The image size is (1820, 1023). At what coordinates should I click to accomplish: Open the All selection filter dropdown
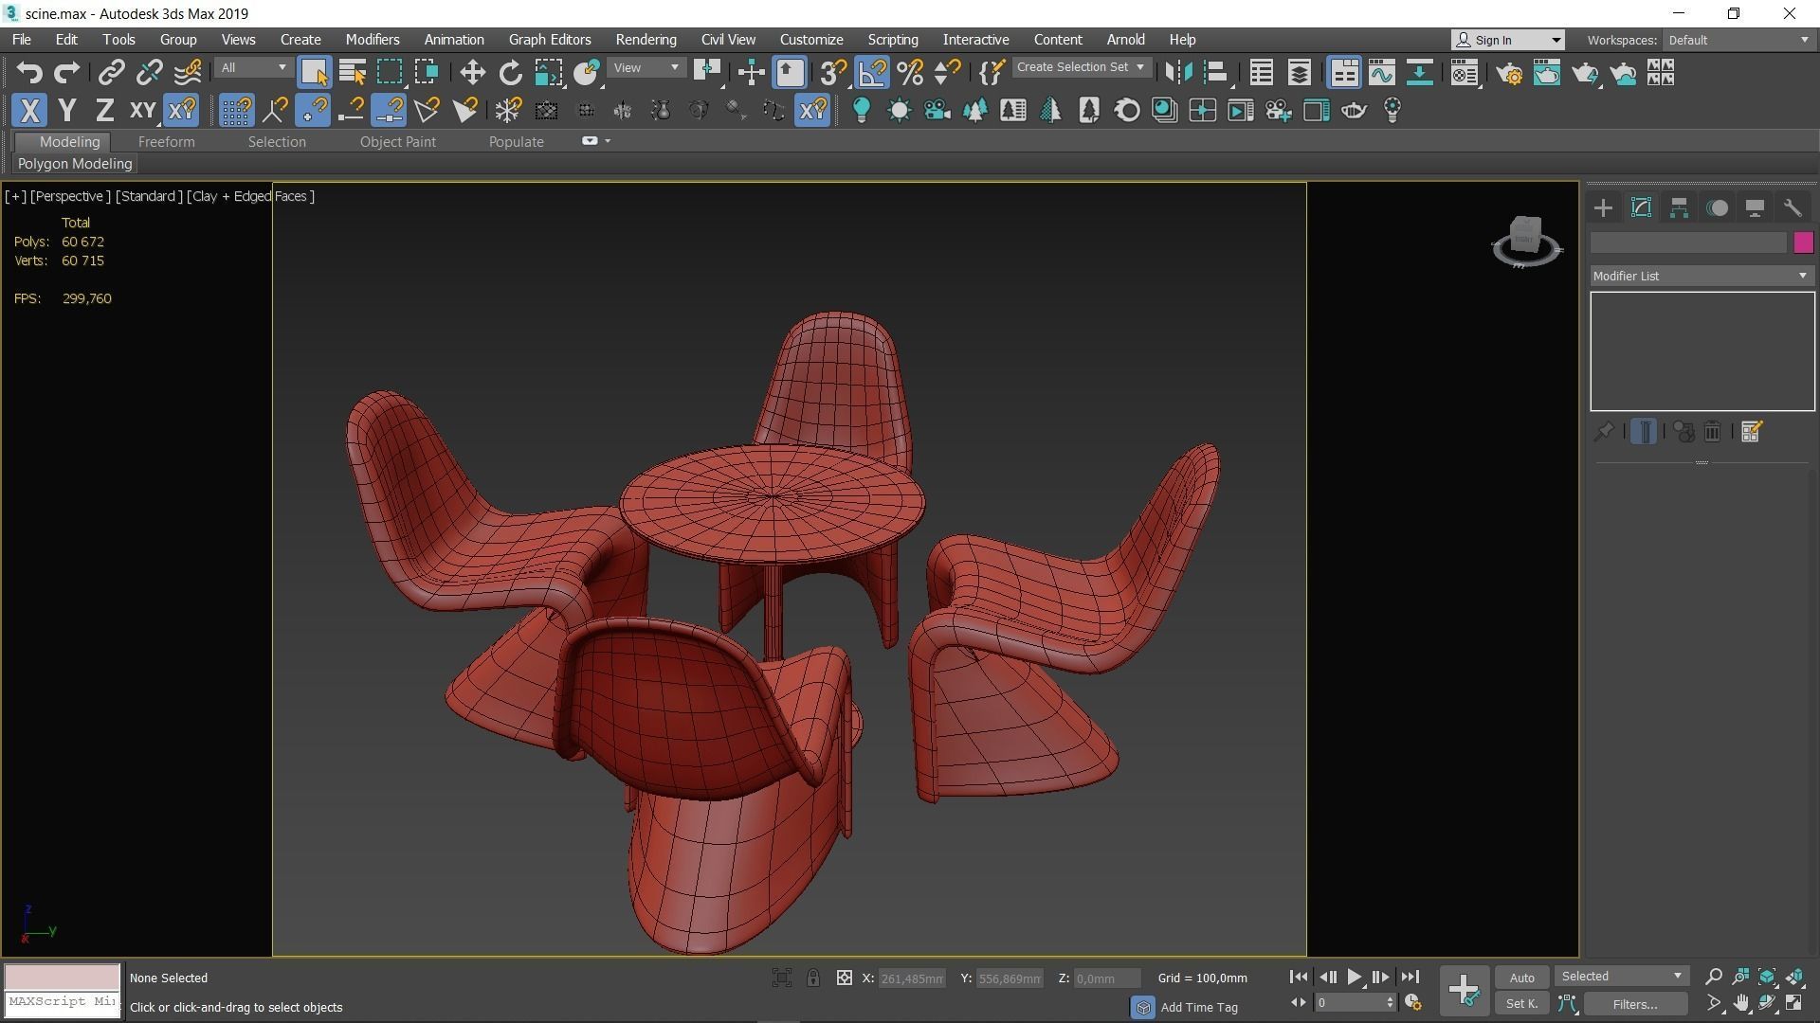[252, 68]
